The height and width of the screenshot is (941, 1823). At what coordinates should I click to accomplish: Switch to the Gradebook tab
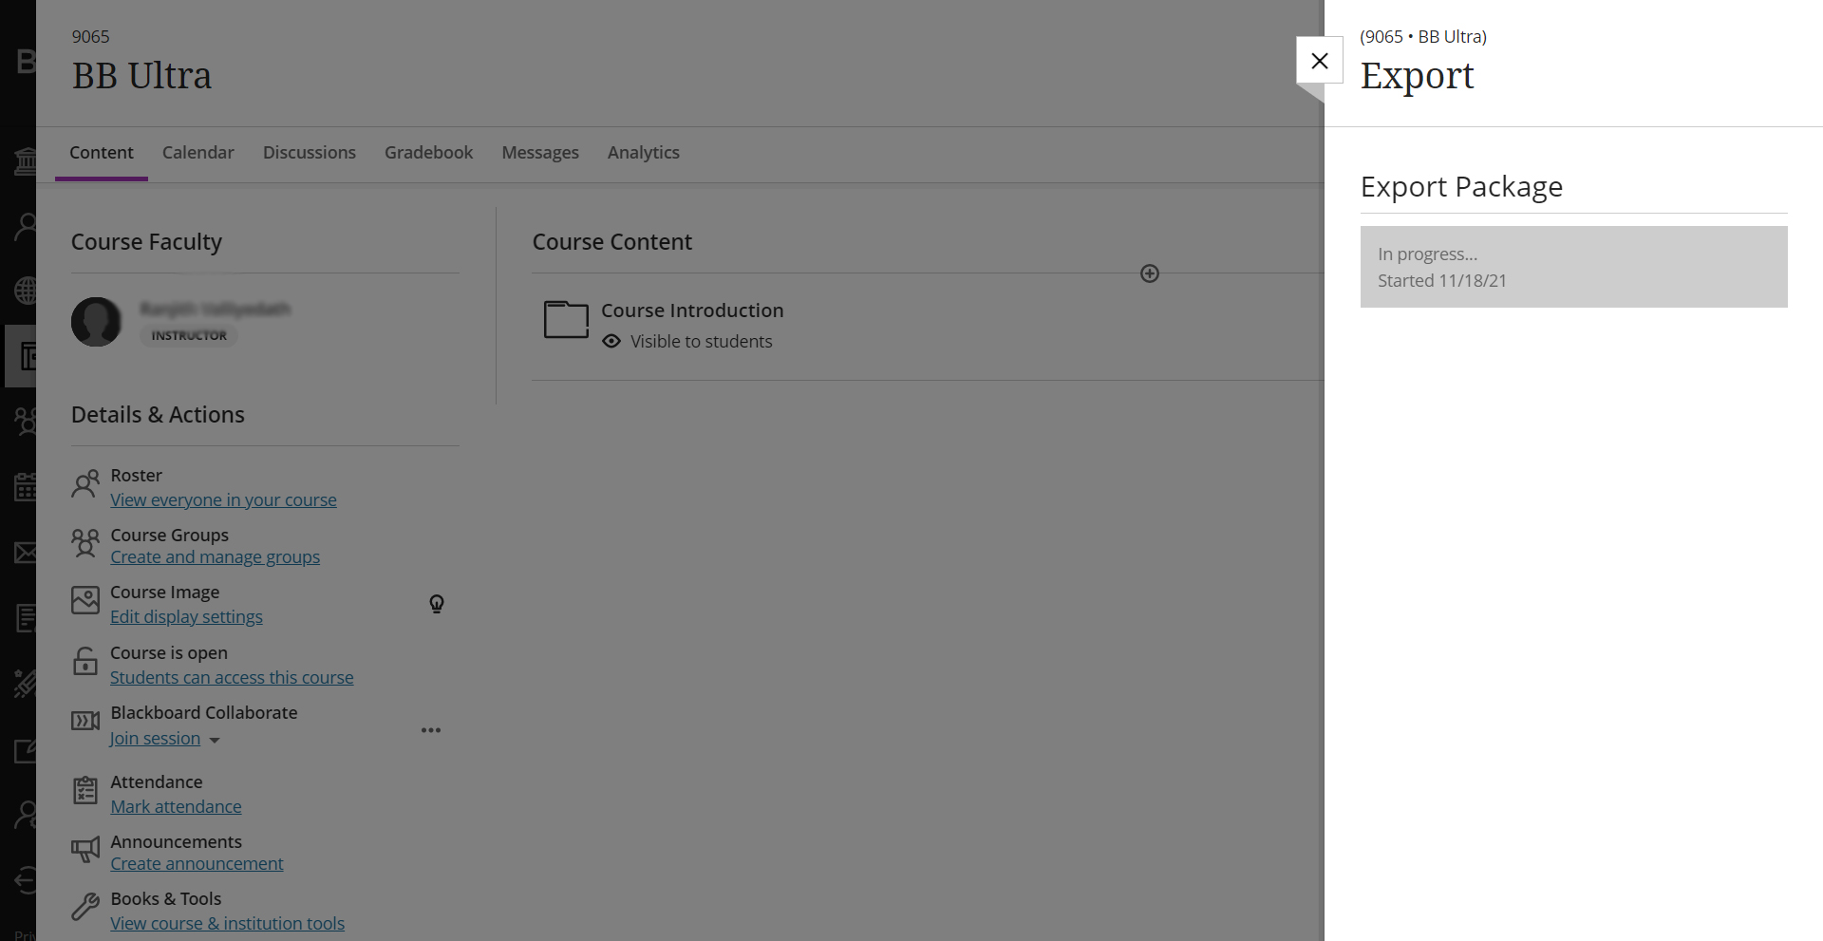point(428,152)
